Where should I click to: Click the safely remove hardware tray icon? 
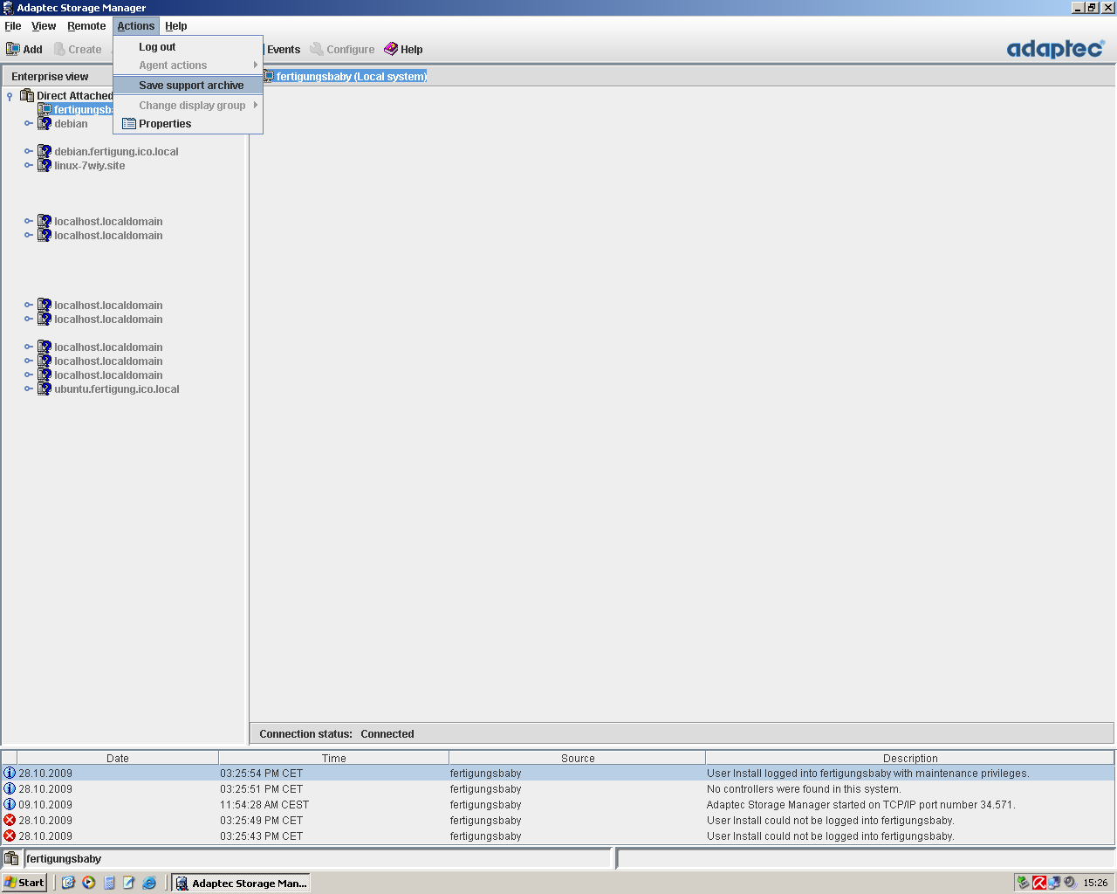point(1024,883)
